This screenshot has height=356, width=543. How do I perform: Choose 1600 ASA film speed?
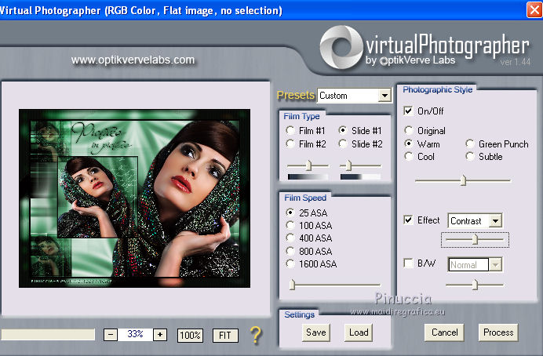coord(290,263)
